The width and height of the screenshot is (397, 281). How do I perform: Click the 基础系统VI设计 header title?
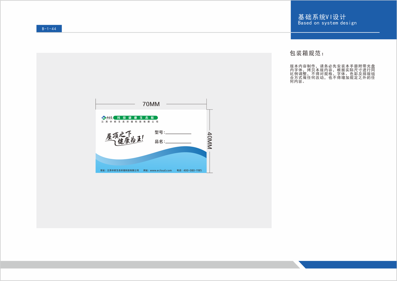pos(322,17)
